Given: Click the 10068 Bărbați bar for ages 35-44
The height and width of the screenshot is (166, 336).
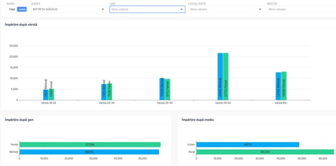Looking at the screenshot, I should (162, 89).
